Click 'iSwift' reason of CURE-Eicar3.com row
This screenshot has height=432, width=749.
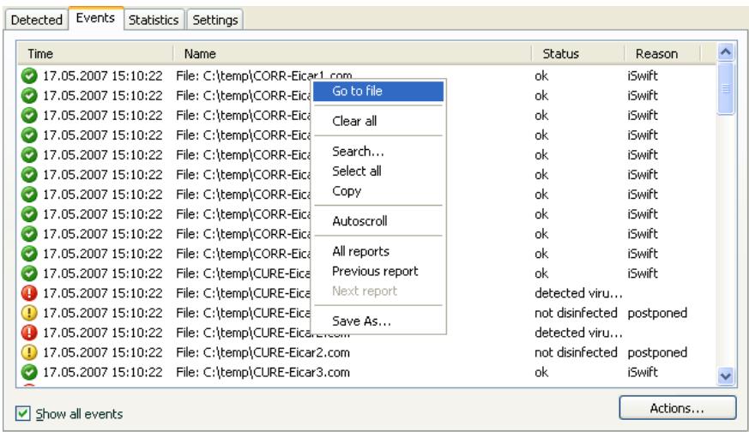pyautogui.click(x=643, y=372)
